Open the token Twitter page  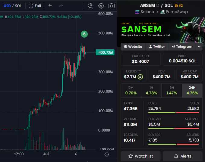(157, 47)
